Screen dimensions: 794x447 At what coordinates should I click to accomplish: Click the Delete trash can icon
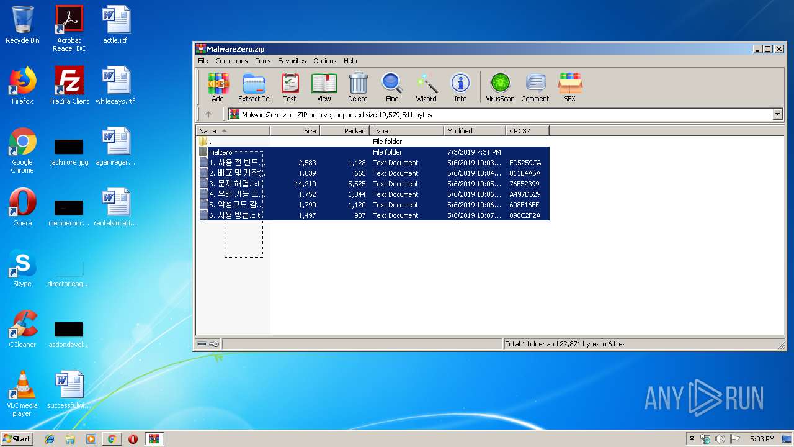point(357,87)
